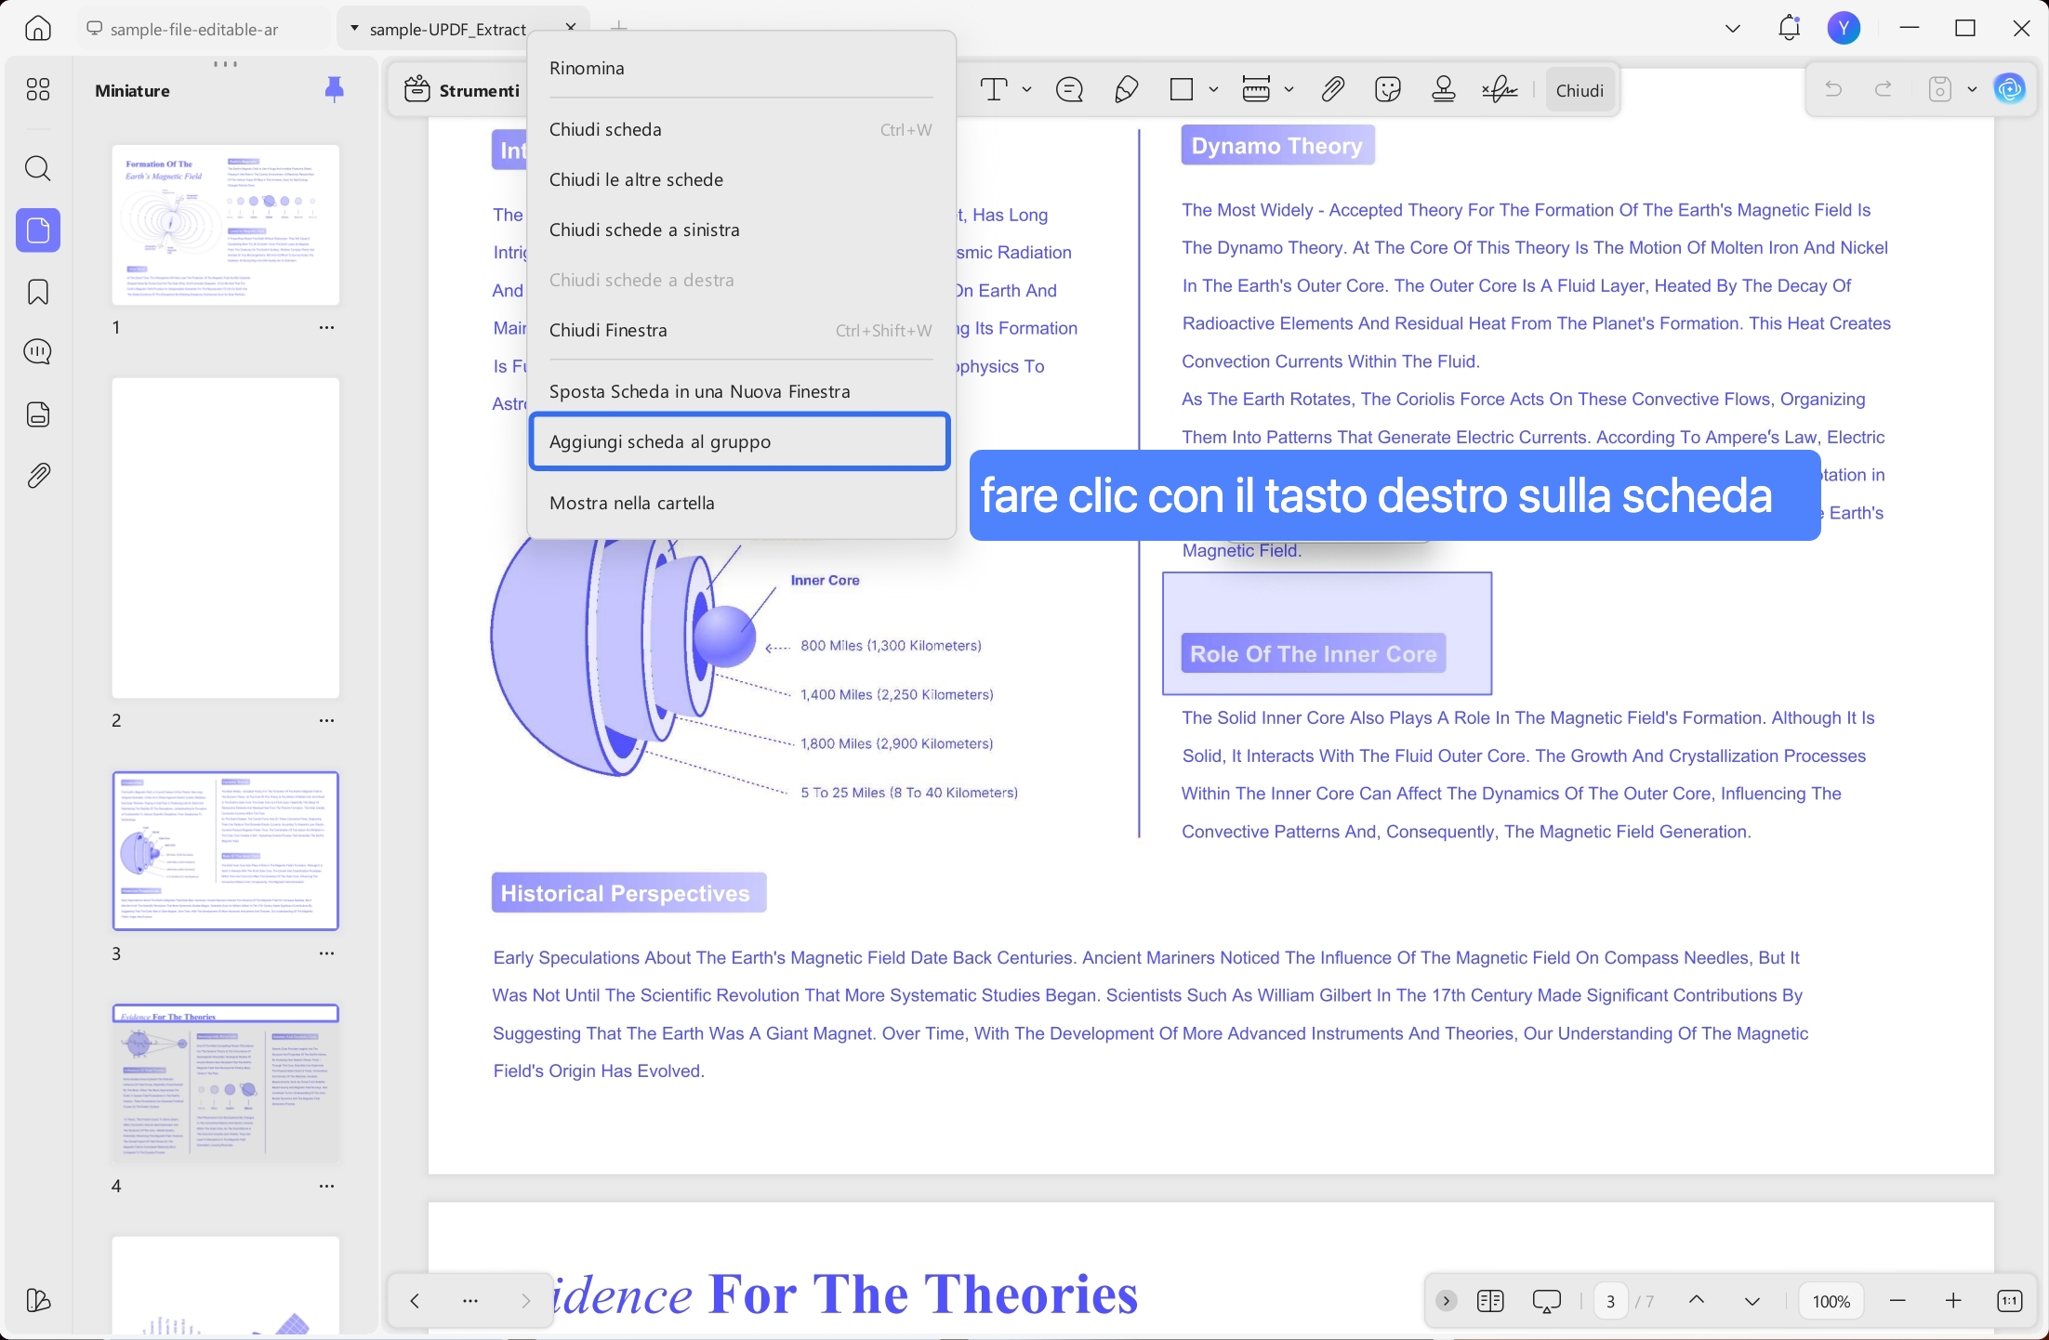Click the undo arrow
The width and height of the screenshot is (2049, 1340).
[1833, 89]
